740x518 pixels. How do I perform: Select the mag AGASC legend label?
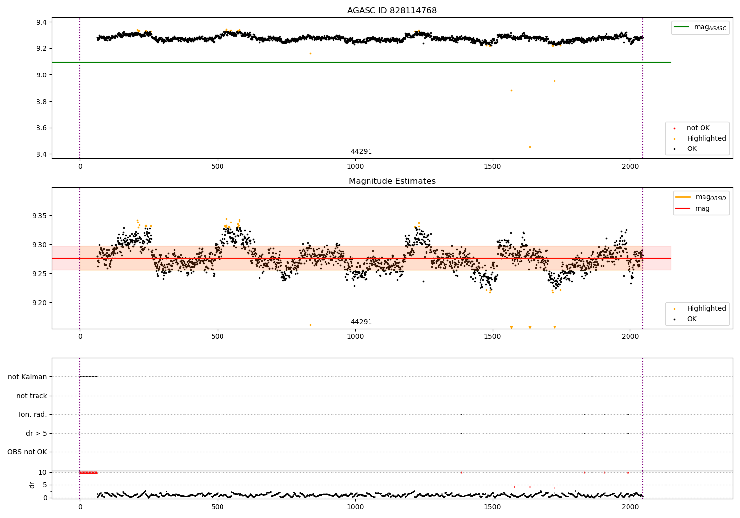710,27
